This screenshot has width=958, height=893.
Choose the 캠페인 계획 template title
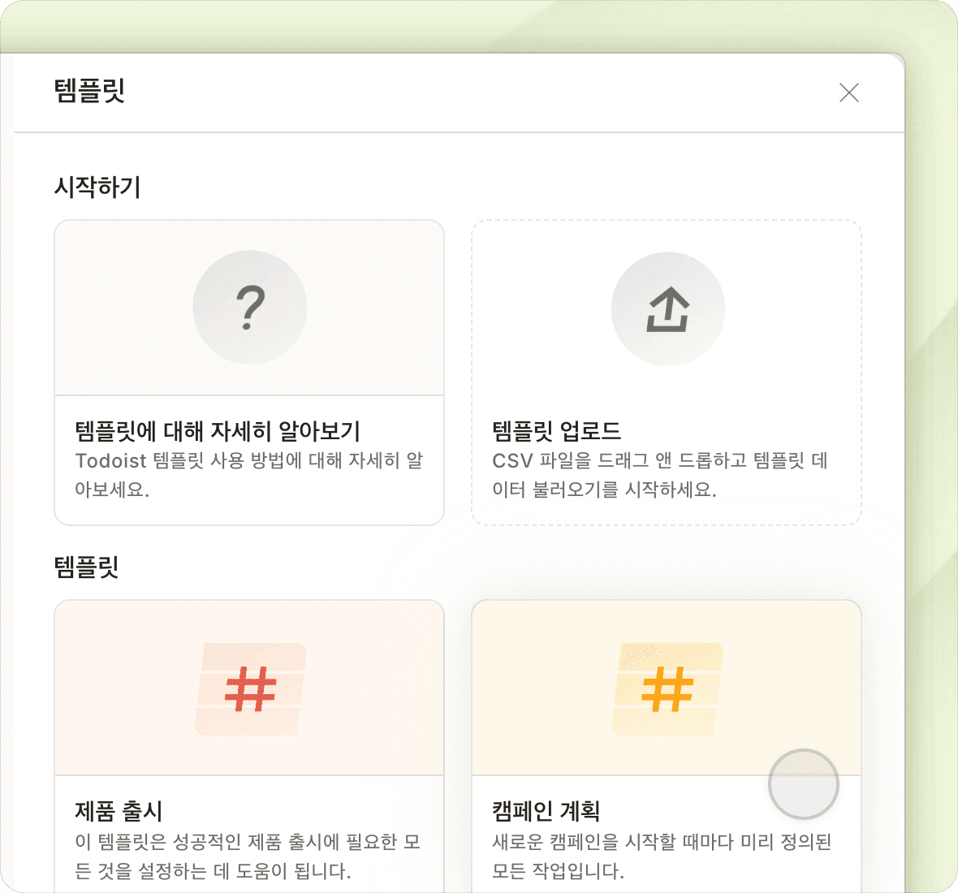(546, 810)
